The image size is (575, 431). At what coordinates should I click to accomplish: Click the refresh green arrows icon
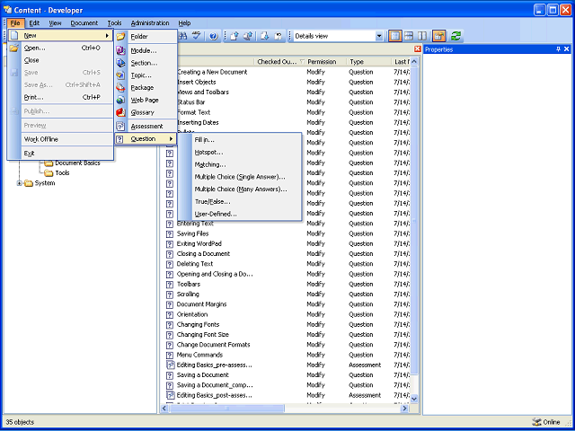456,36
